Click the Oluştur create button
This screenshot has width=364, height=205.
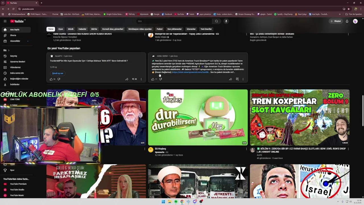336,21
